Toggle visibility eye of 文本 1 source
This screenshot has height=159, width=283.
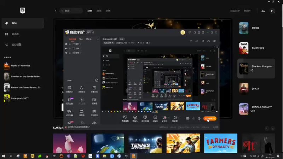pos(66,53)
